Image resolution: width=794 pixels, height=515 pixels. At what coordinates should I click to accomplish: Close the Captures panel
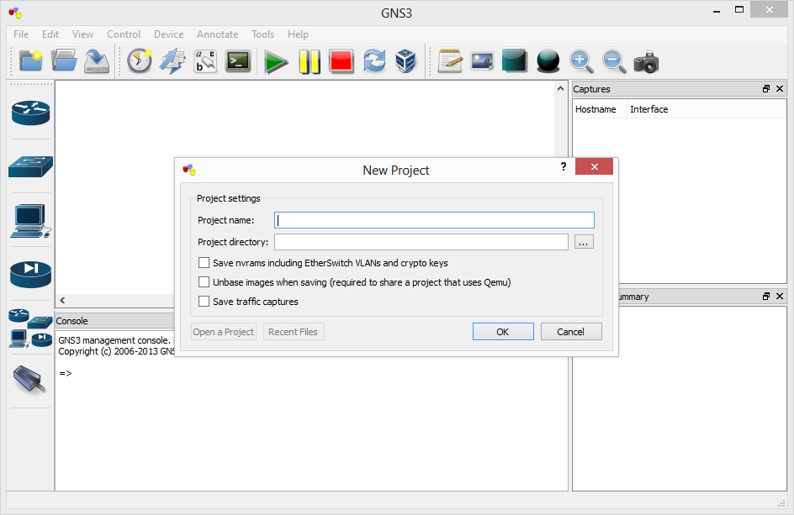click(780, 88)
